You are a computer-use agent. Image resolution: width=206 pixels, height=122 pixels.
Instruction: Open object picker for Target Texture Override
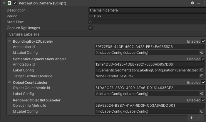tap(202, 76)
